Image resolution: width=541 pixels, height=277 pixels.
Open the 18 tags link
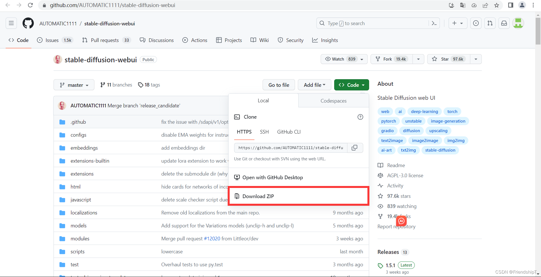click(x=149, y=85)
